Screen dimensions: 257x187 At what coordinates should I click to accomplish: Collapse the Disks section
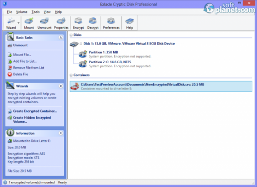coord(71,35)
